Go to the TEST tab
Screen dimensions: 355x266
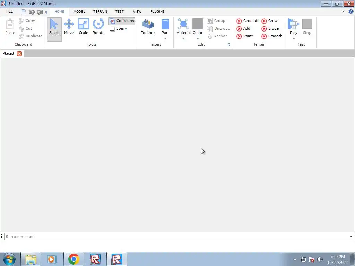click(x=120, y=11)
